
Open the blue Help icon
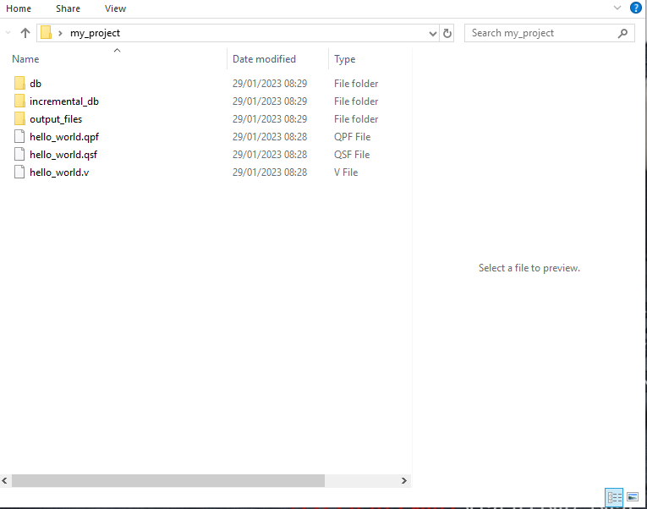(x=636, y=8)
